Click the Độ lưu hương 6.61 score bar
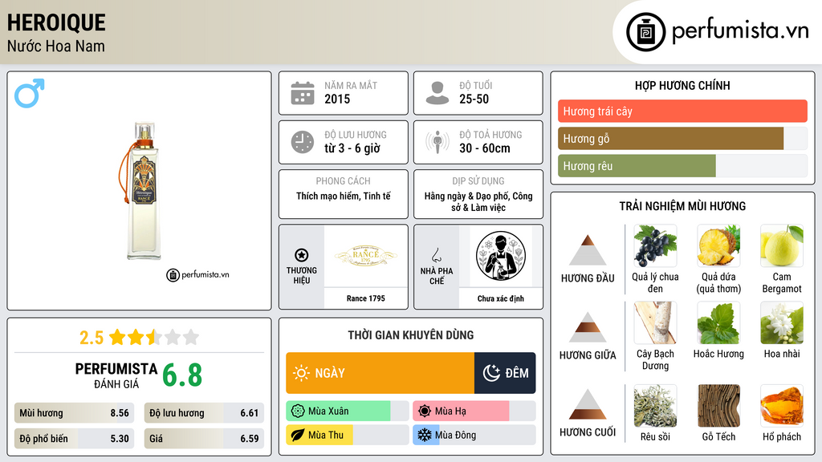Screen dimensions: 822x462 (x=204, y=413)
